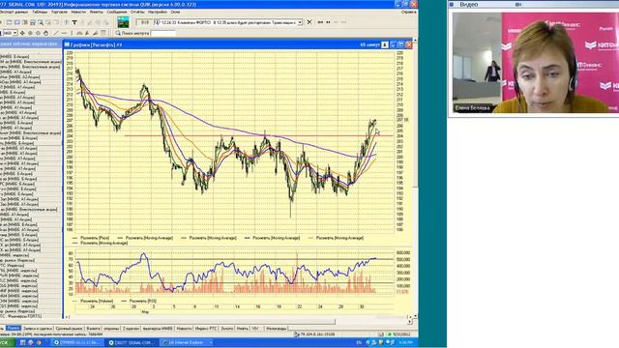Click the 60 минут label in chart title
The width and height of the screenshot is (619, 348).
click(369, 44)
